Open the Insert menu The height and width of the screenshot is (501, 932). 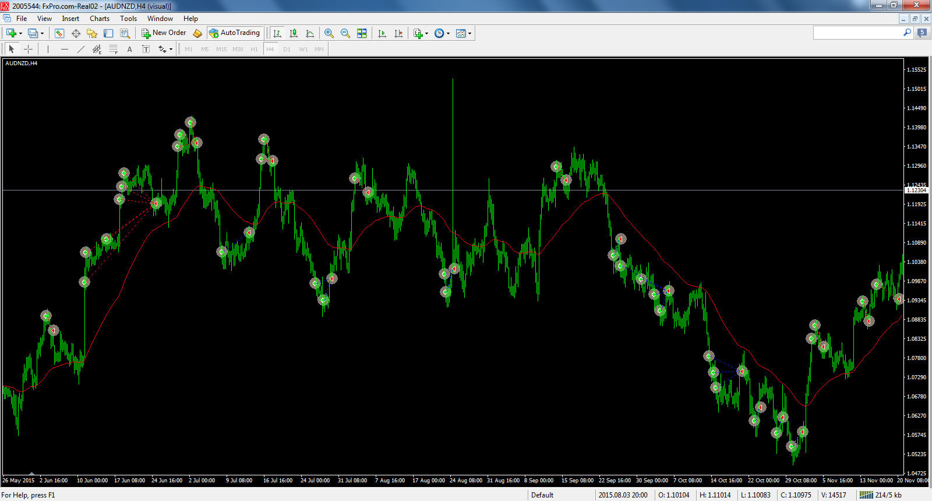pyautogui.click(x=70, y=19)
